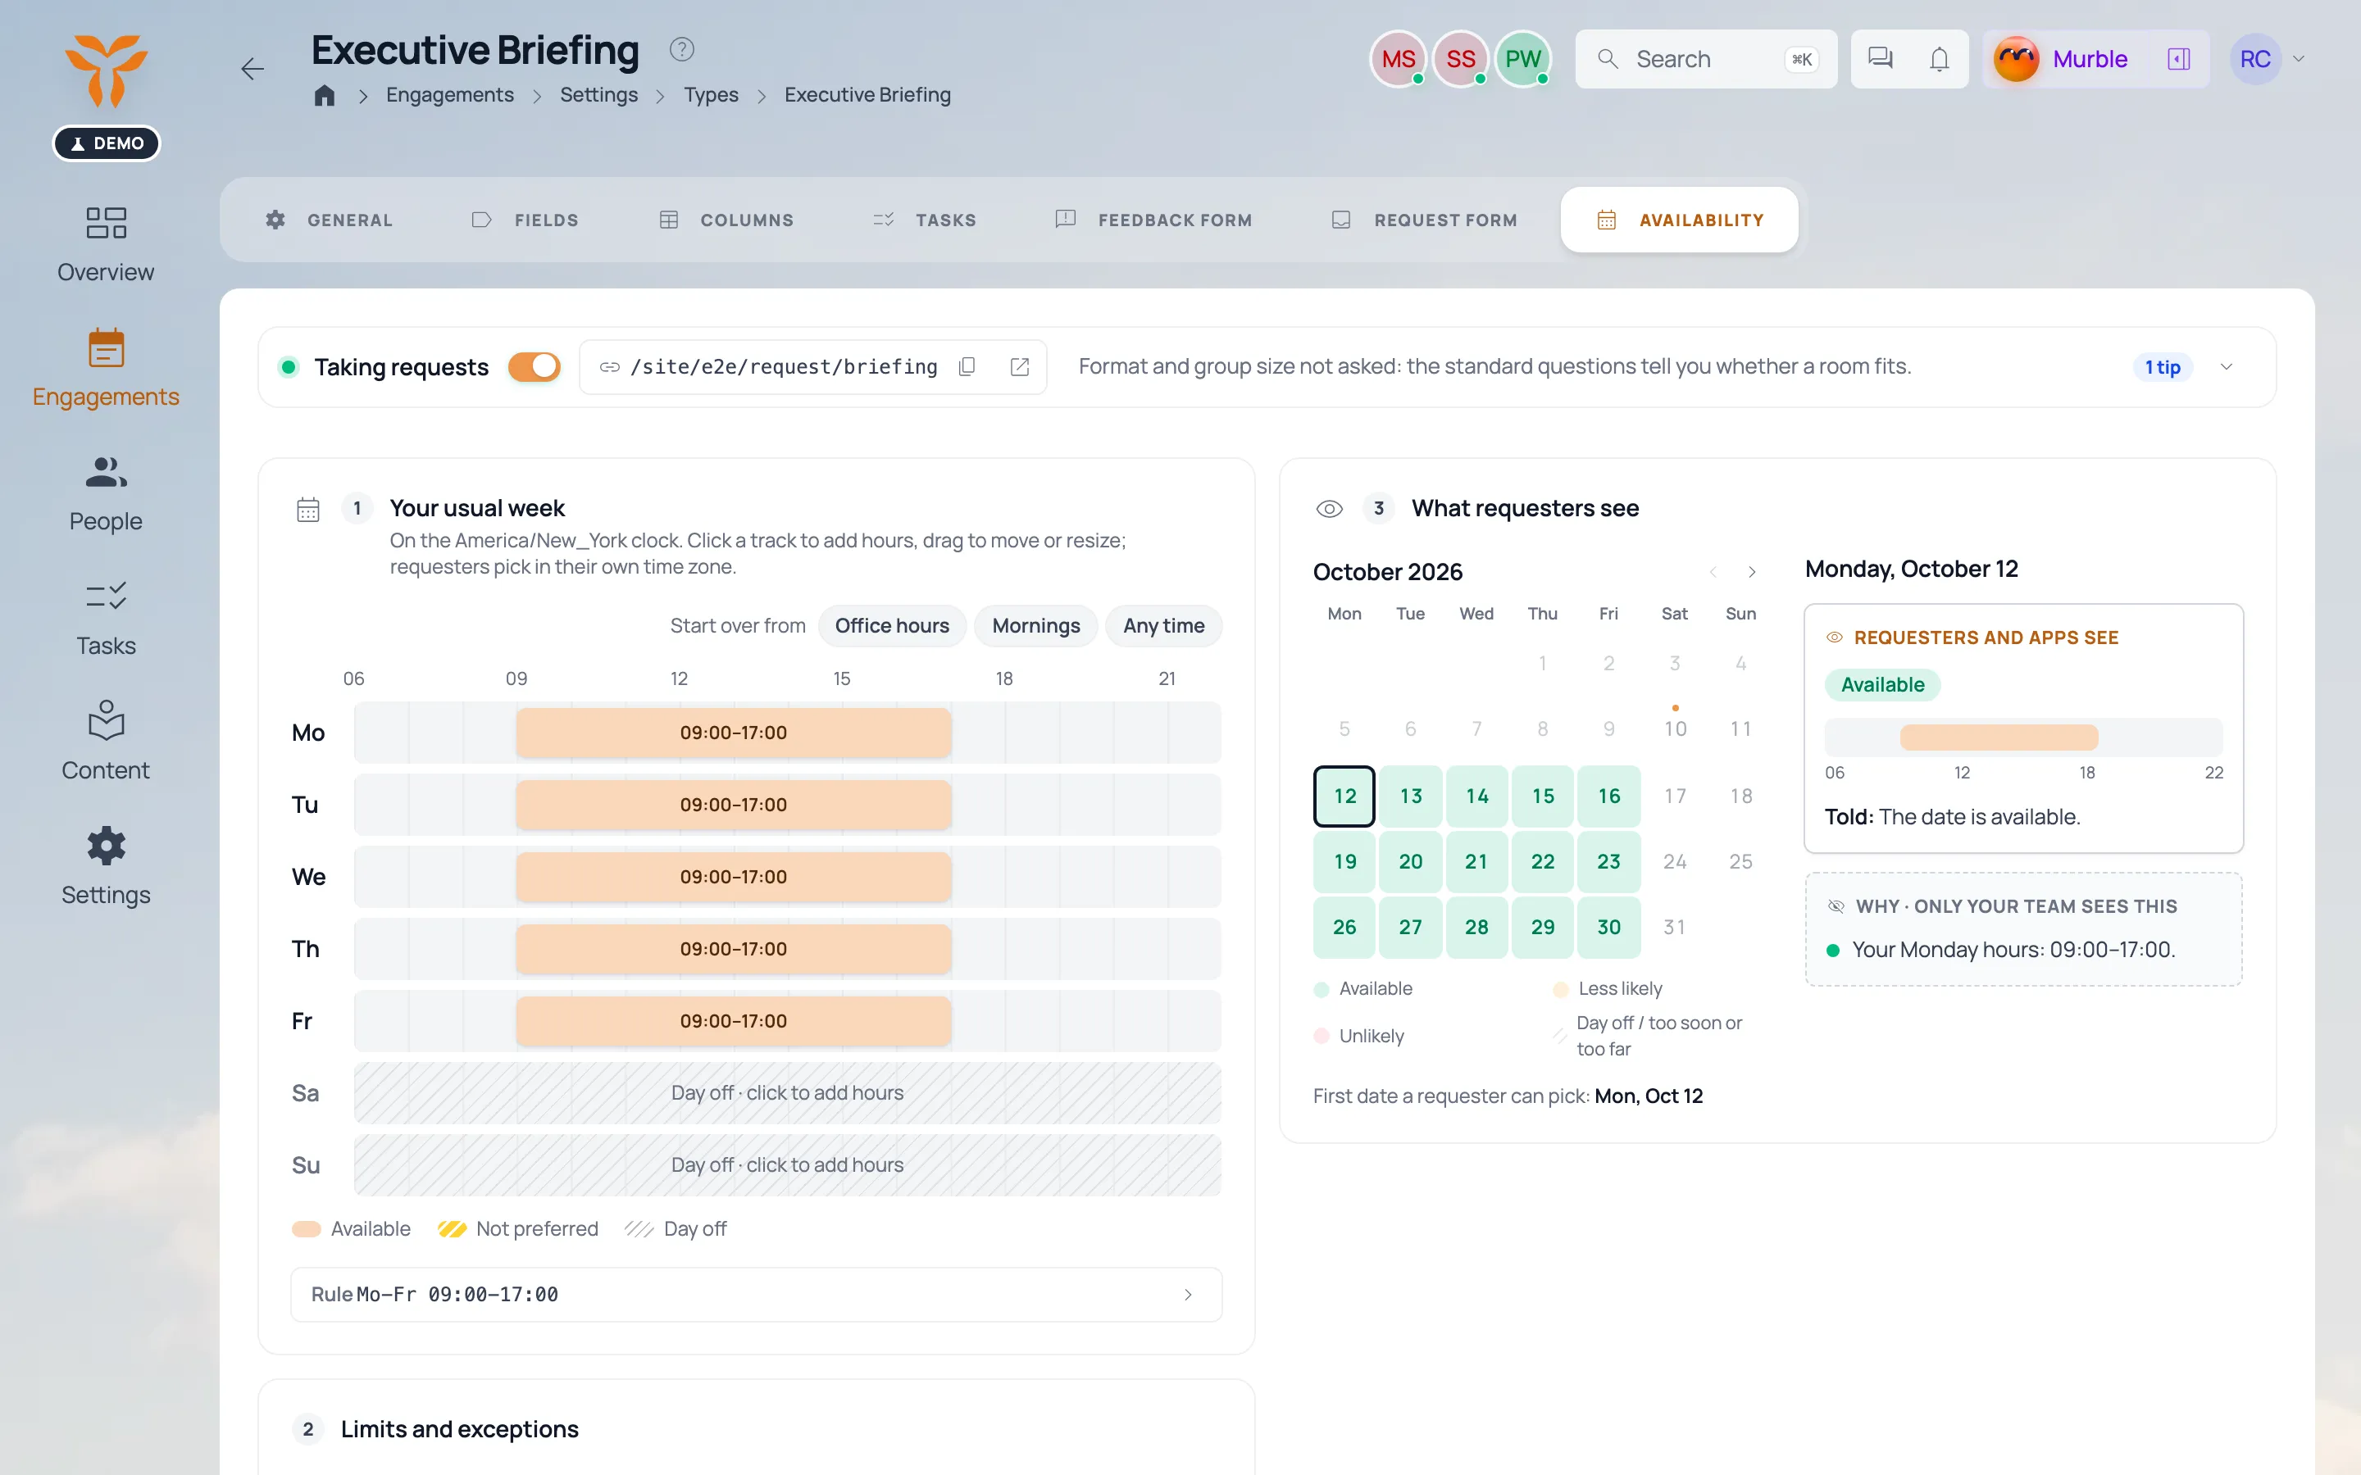Open request link in new window icon

(x=1020, y=367)
